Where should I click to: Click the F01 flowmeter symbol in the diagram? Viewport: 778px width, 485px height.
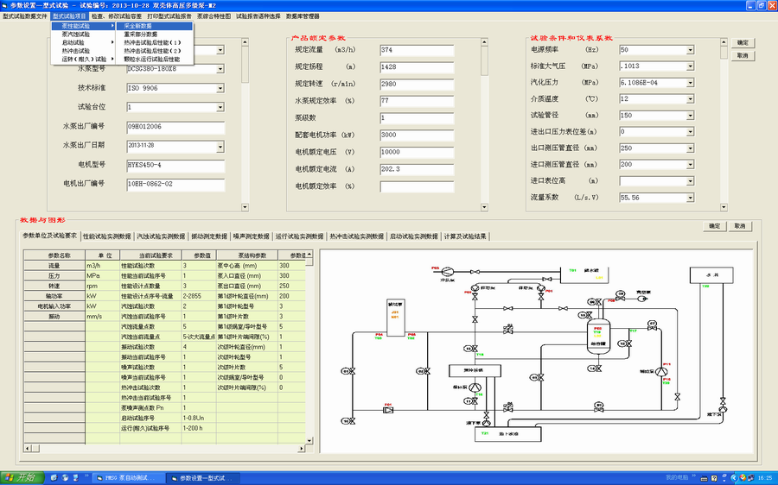(387, 409)
